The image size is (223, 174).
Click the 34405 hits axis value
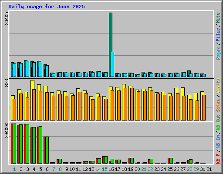point(7,19)
